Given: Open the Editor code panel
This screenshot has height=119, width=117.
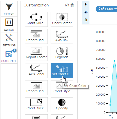Looking at the screenshot, I should click(9, 25).
